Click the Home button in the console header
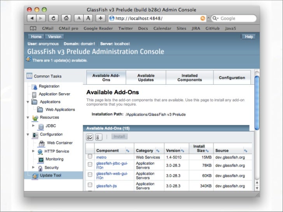 point(36,36)
